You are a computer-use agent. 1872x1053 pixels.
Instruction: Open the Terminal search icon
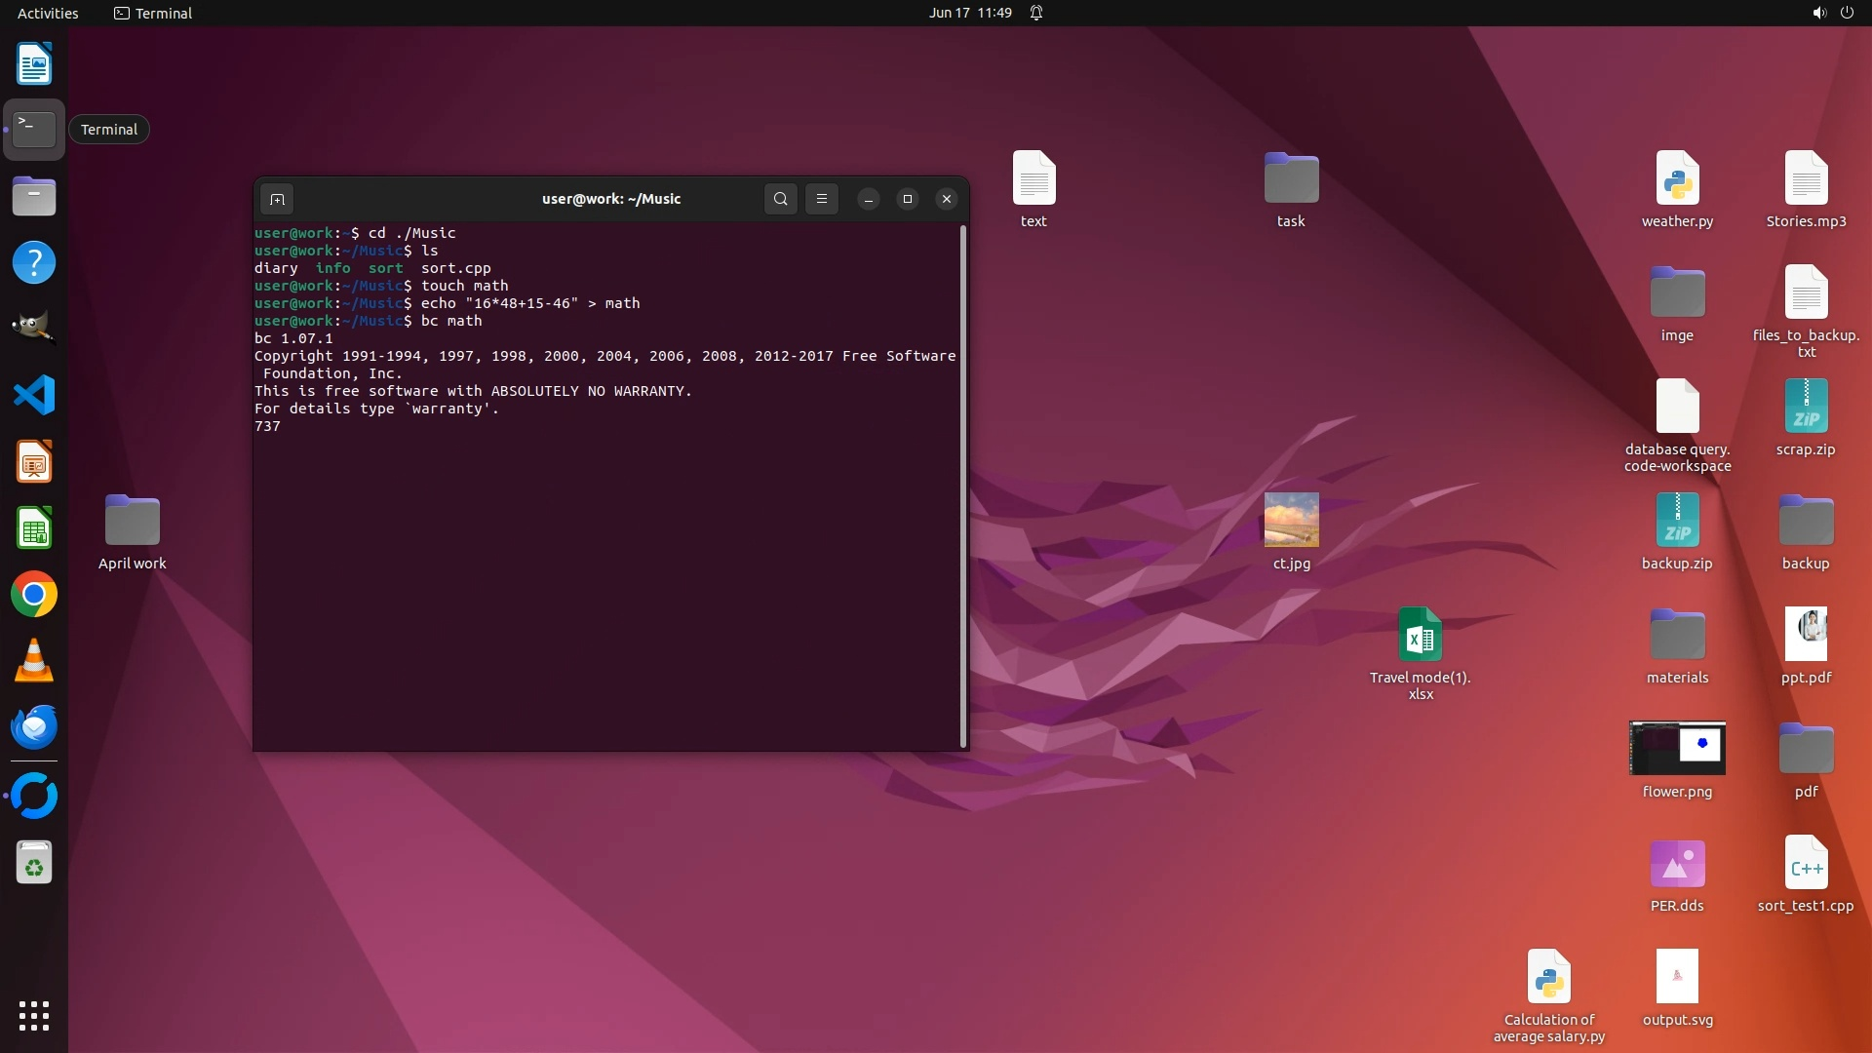point(780,199)
